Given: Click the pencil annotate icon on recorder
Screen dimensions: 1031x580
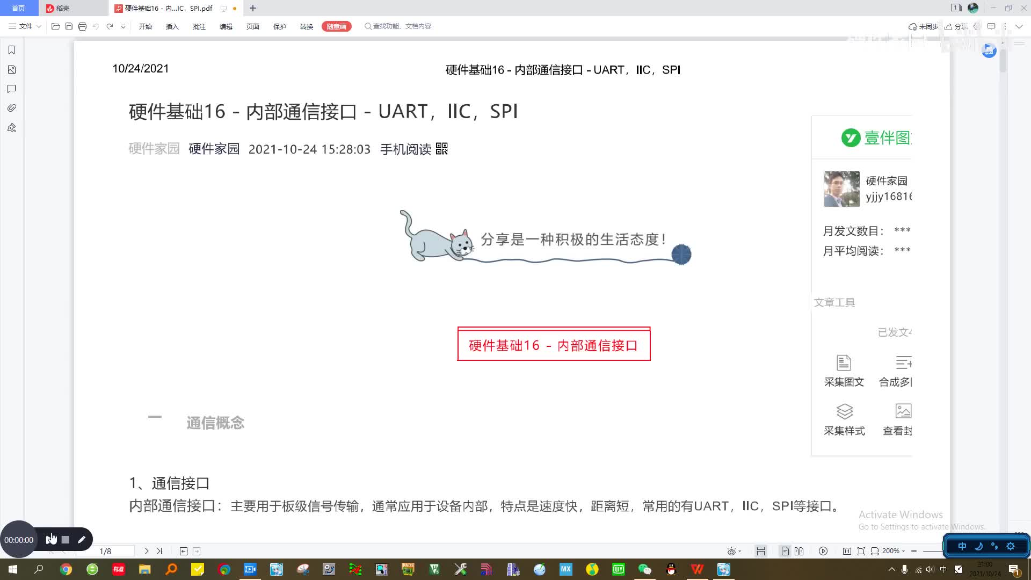Looking at the screenshot, I should tap(82, 540).
